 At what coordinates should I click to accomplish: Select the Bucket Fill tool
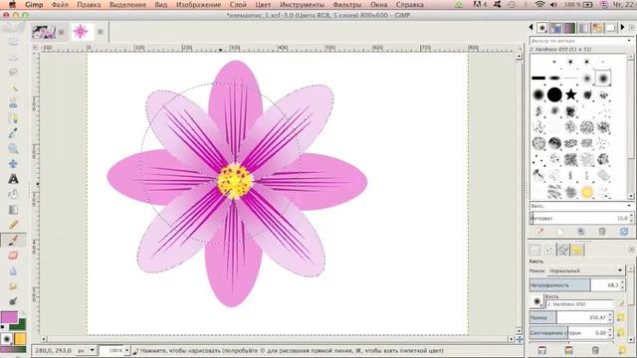coord(13,194)
